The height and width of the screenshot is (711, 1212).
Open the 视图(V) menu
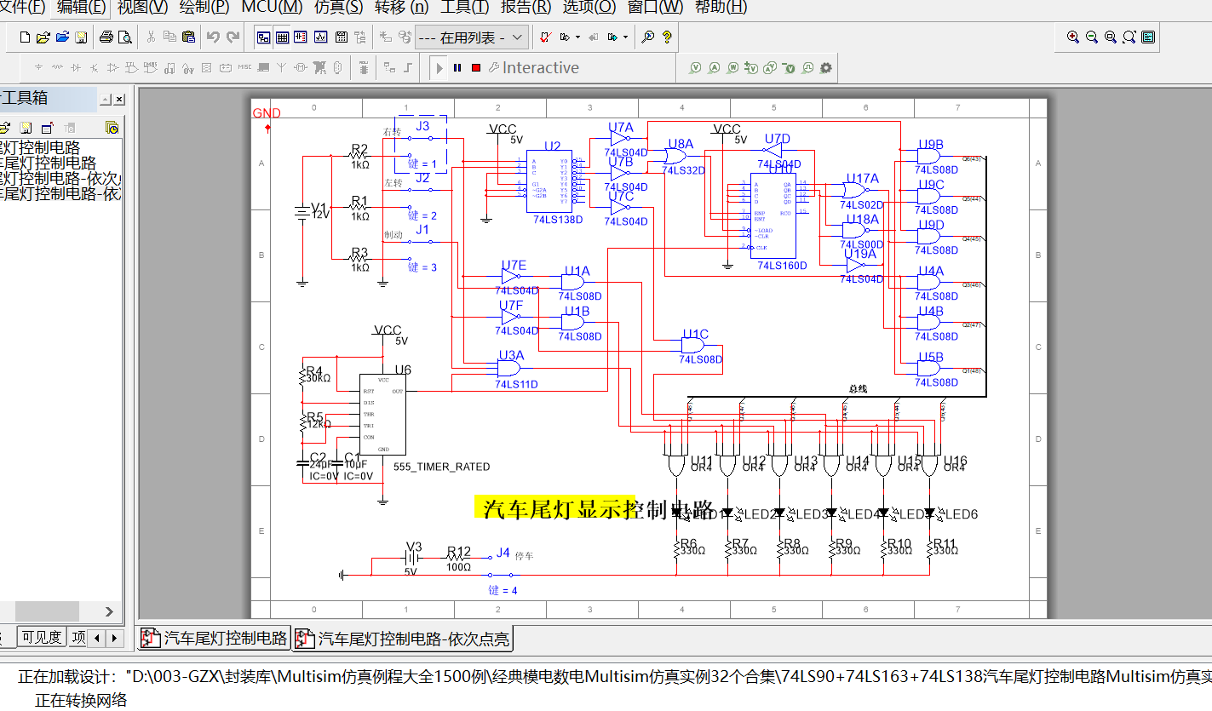(143, 8)
